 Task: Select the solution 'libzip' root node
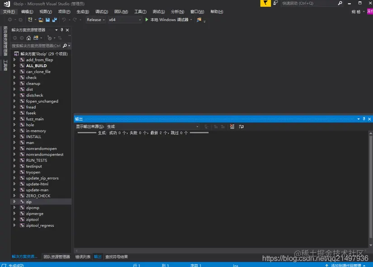[x=44, y=54]
